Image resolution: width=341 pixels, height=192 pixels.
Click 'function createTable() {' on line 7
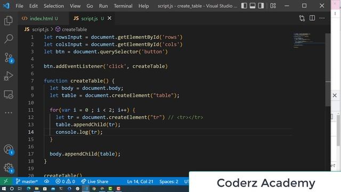coord(79,81)
